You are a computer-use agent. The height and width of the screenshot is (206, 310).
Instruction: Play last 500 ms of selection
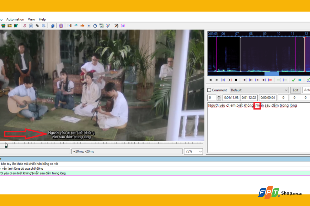263,80
